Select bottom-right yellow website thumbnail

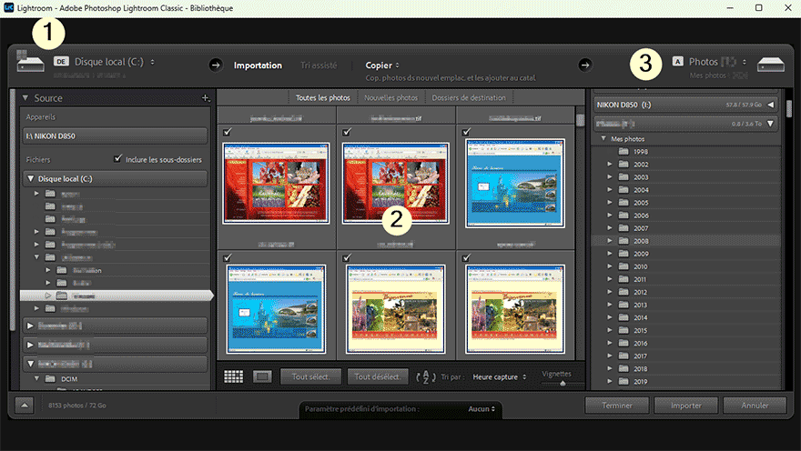click(x=515, y=308)
